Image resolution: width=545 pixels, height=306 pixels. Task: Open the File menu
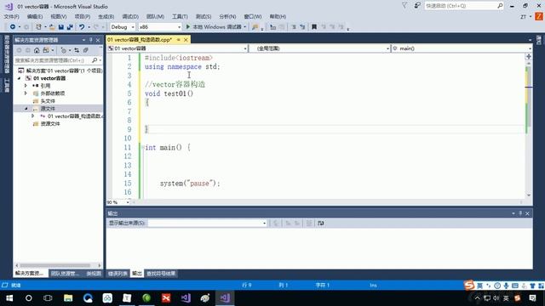tap(11, 16)
